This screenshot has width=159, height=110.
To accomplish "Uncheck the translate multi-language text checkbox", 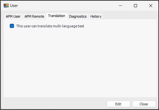I will click(x=12, y=26).
